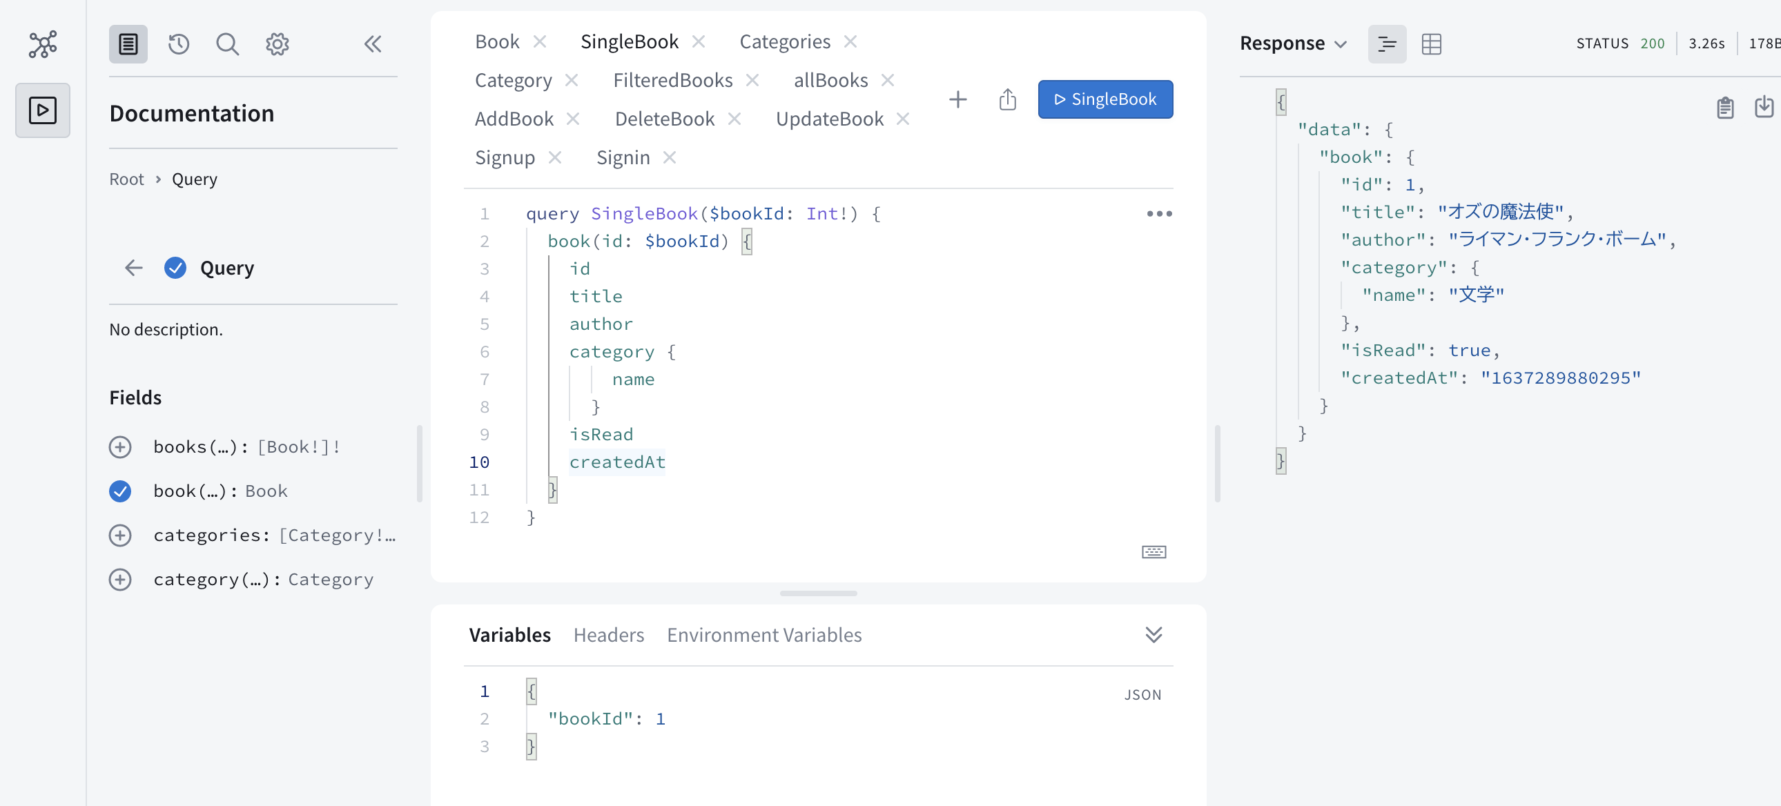Click the createdAt value in response
Viewport: 1781px width, 806px height.
pos(1561,378)
